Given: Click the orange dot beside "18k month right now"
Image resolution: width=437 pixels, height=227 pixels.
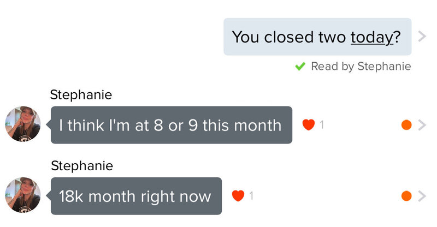Looking at the screenshot, I should (406, 195).
